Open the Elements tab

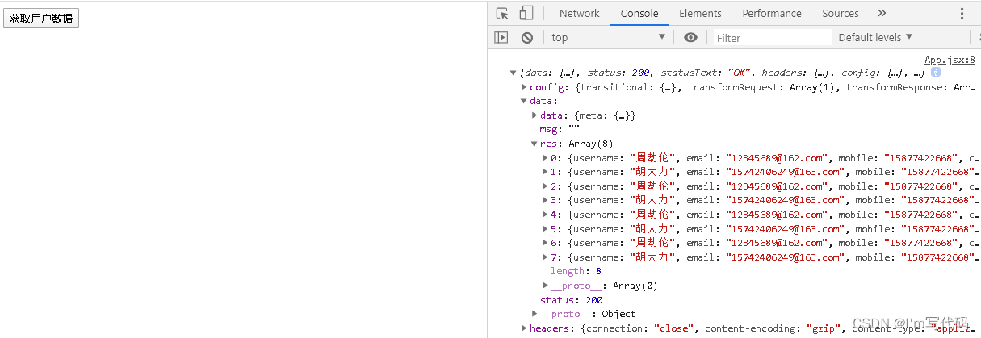tap(700, 13)
